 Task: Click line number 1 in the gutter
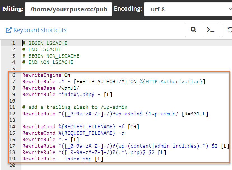point(13,43)
